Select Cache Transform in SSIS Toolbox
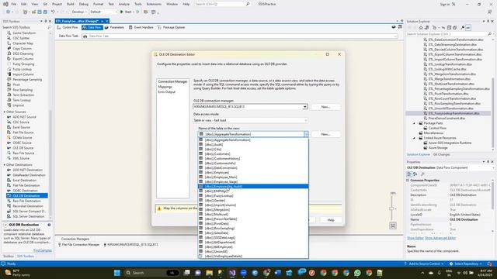The height and width of the screenshot is (279, 497). (x=24, y=33)
